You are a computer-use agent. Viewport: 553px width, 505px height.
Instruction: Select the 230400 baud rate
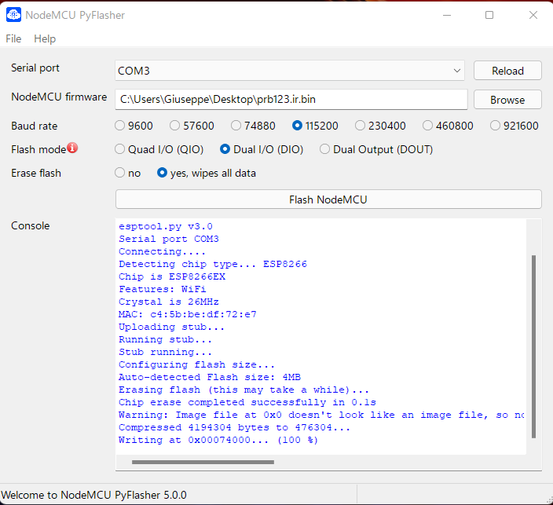(x=380, y=126)
